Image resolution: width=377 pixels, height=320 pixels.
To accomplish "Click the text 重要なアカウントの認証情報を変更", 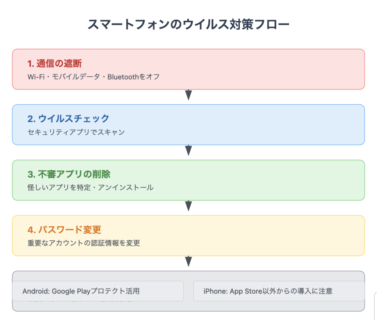I will (x=84, y=243).
